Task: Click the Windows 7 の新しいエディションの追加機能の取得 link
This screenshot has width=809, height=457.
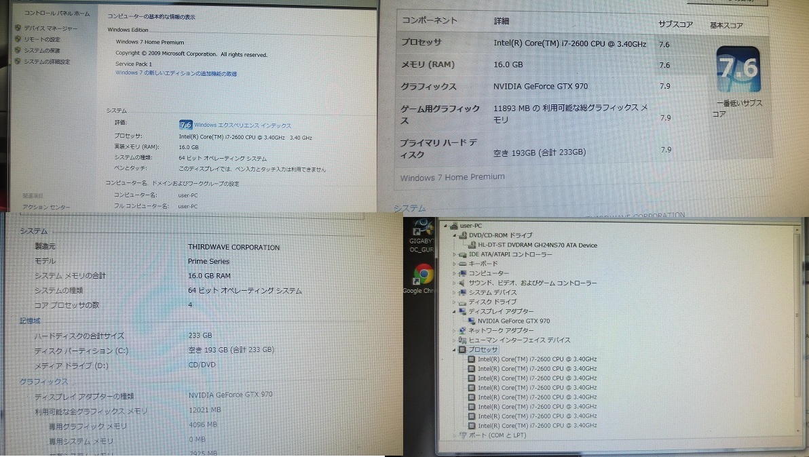Action: click(x=176, y=73)
